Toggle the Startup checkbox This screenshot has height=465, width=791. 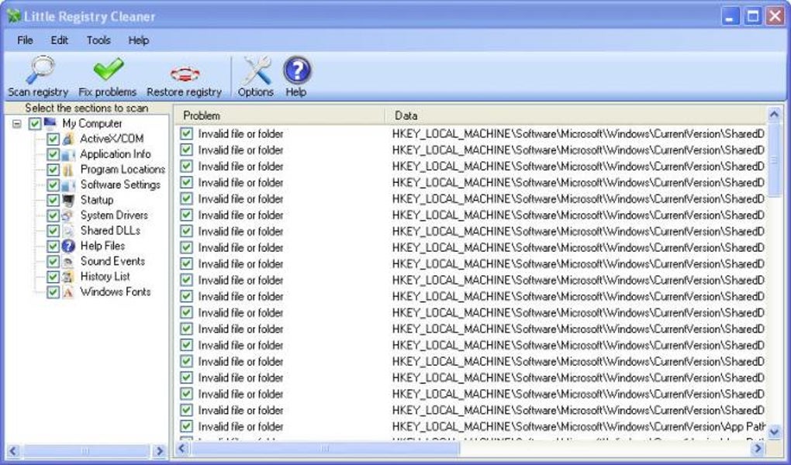pos(53,200)
